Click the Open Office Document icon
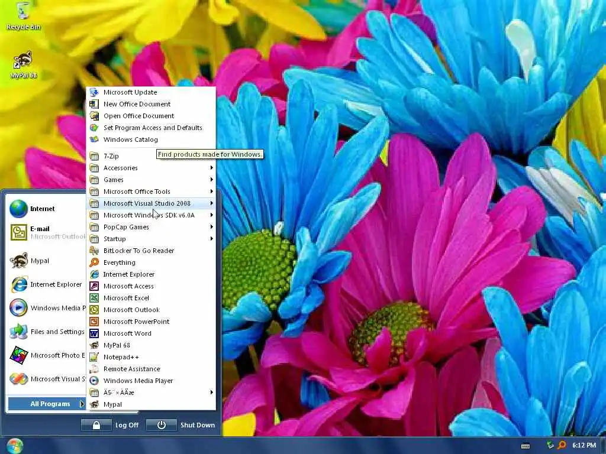 pyautogui.click(x=94, y=116)
